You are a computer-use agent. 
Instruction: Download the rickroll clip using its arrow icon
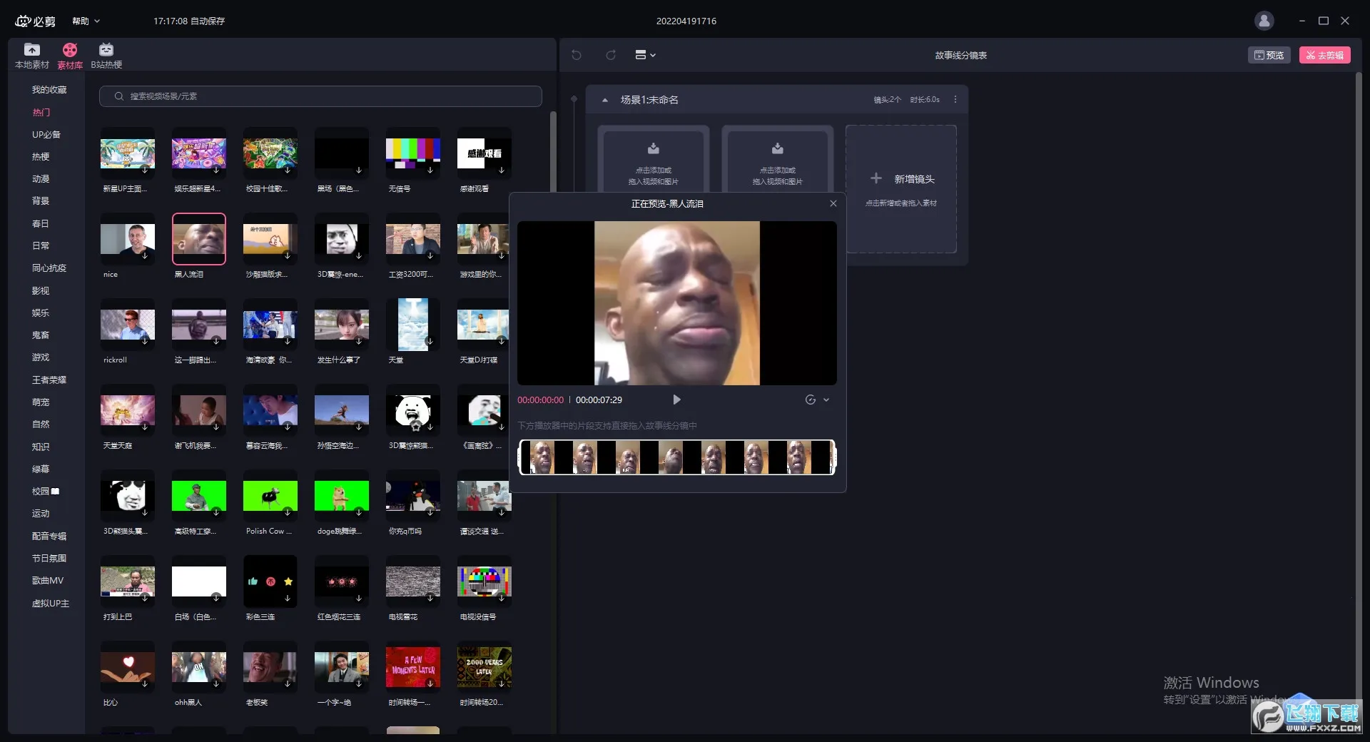coord(145,342)
